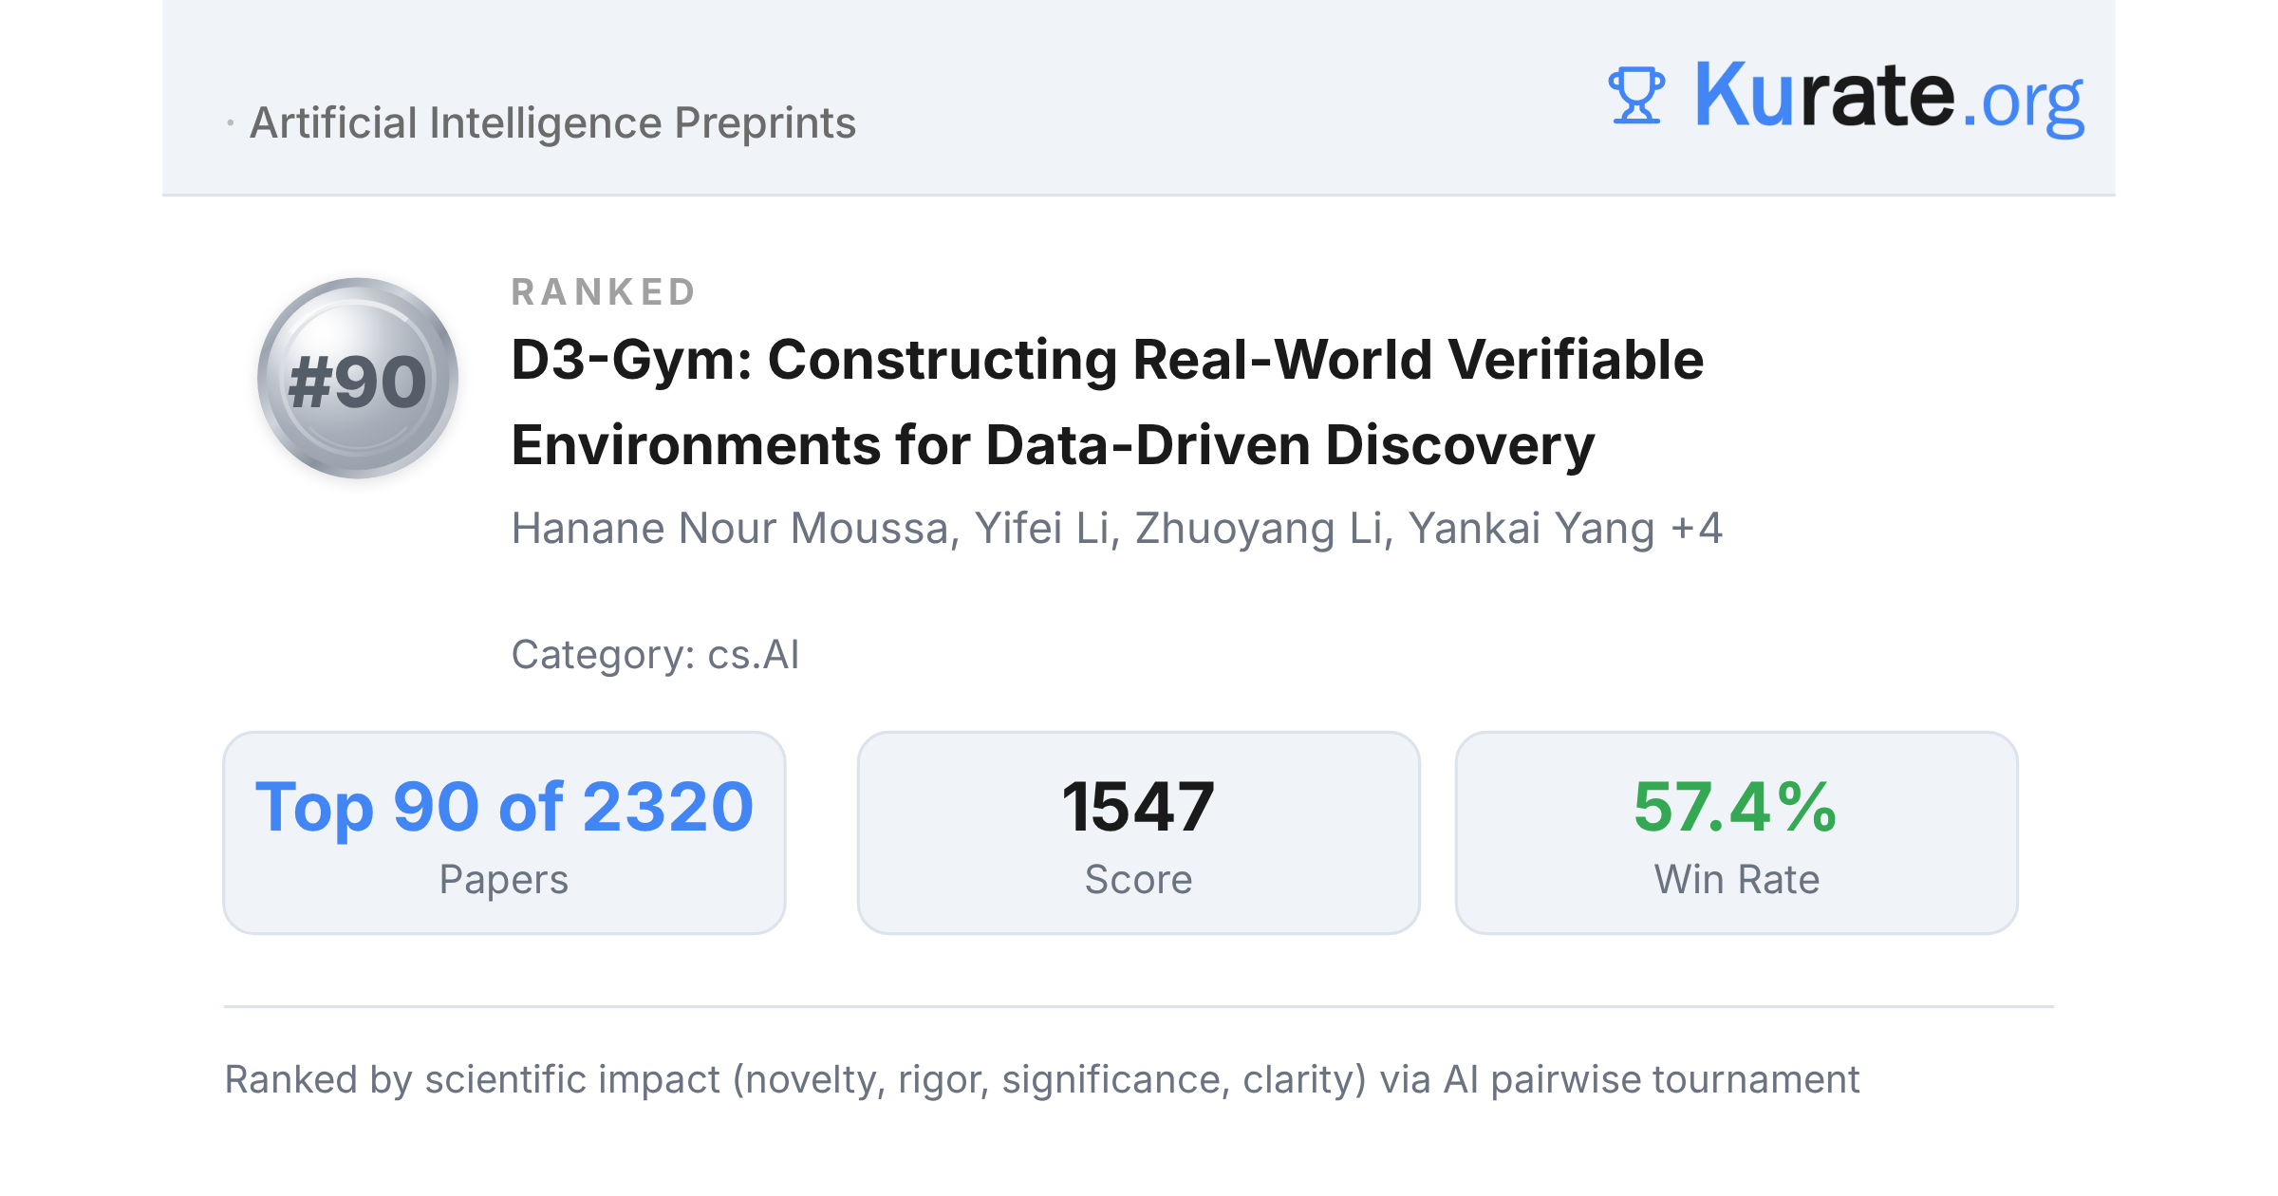Click the silver #90 rank medal

tap(358, 378)
